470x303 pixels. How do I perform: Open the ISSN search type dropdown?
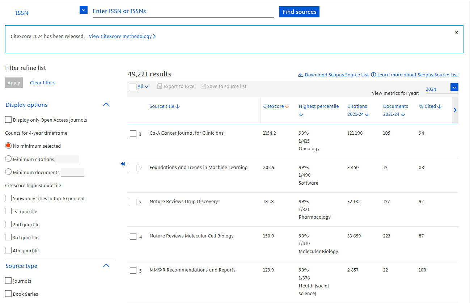(x=83, y=10)
